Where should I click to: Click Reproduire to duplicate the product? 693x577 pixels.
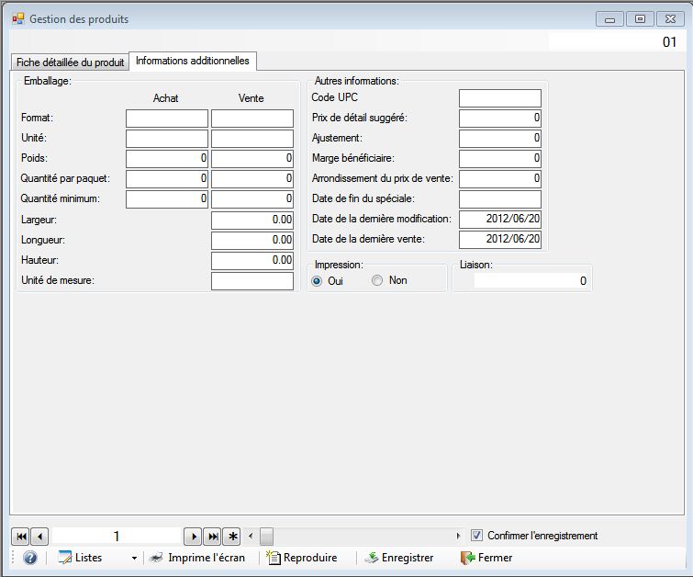point(301,558)
